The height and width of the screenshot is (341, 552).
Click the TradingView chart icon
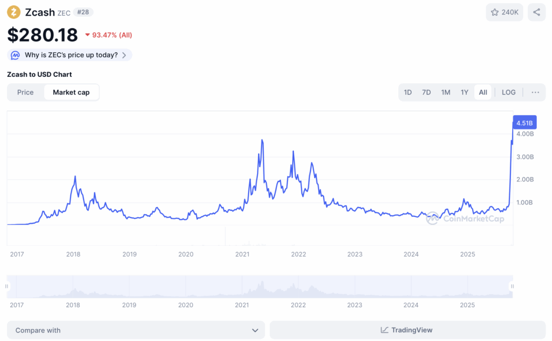click(384, 330)
